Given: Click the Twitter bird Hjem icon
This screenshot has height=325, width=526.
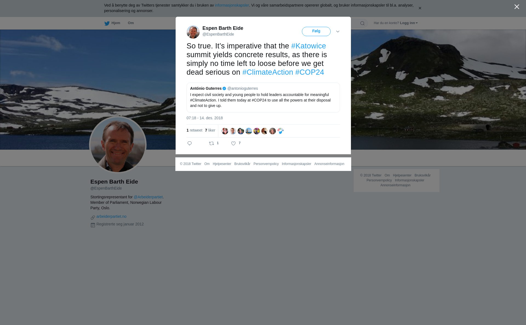Looking at the screenshot, I should point(107,23).
